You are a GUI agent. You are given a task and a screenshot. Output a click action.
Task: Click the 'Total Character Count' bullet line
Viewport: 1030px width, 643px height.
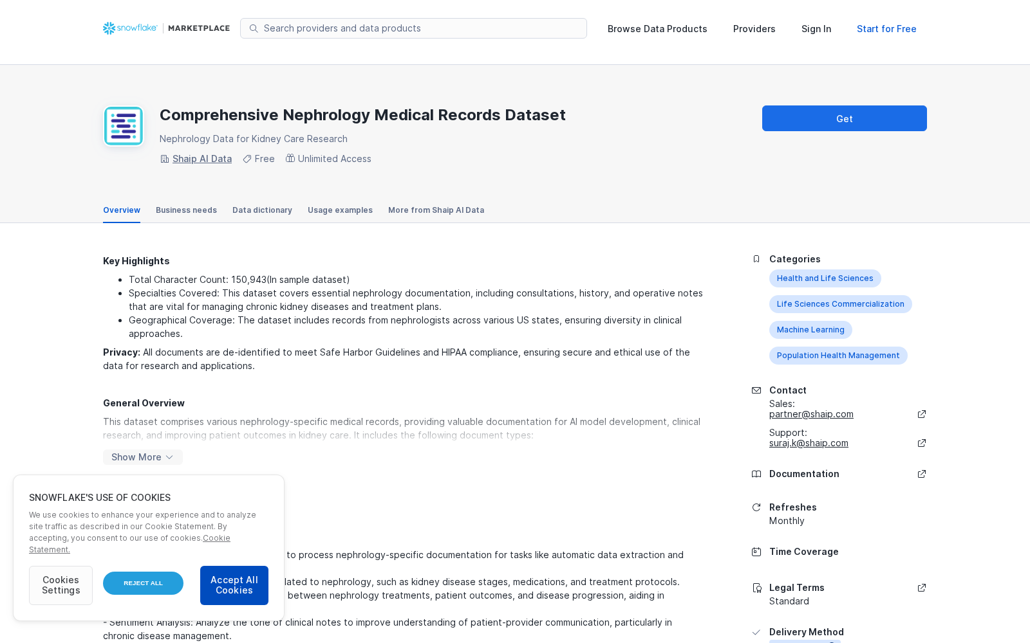pyautogui.click(x=239, y=280)
